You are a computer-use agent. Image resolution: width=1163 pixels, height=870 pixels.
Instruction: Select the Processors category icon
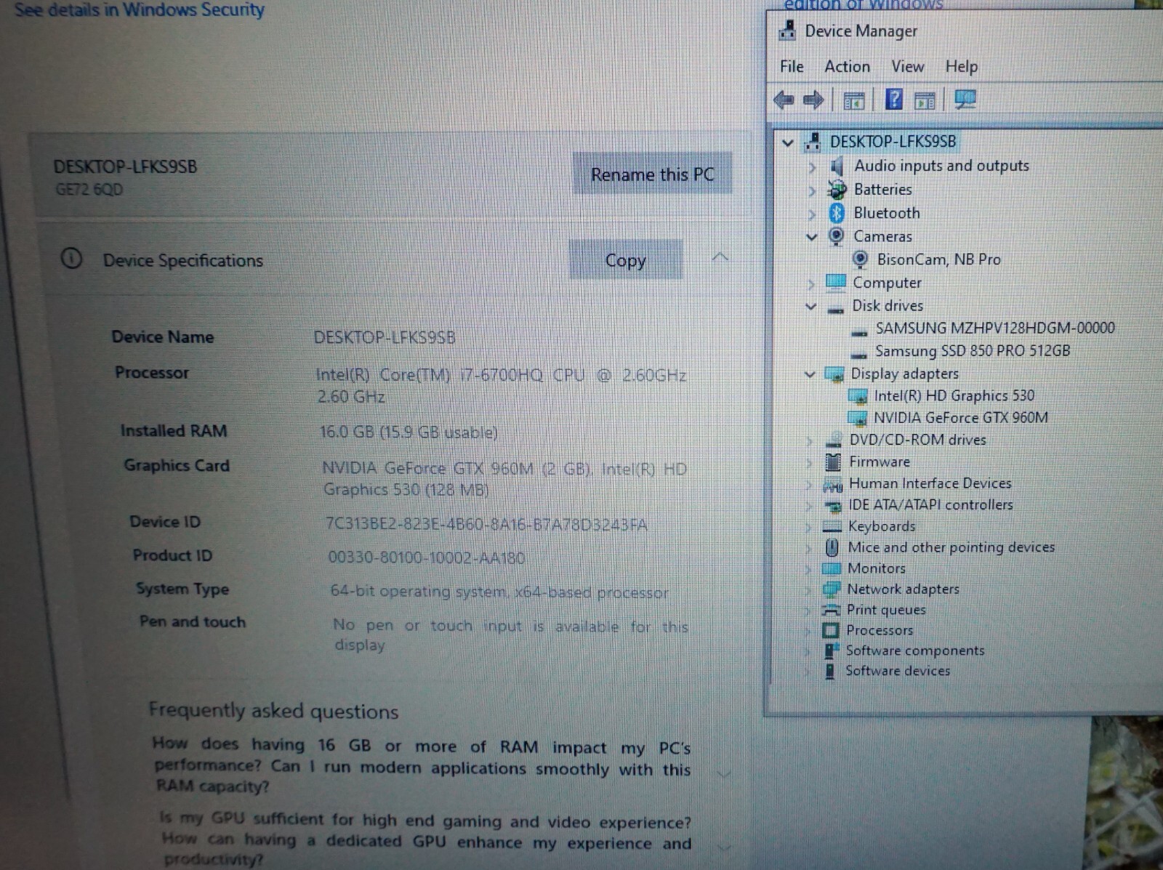(830, 630)
